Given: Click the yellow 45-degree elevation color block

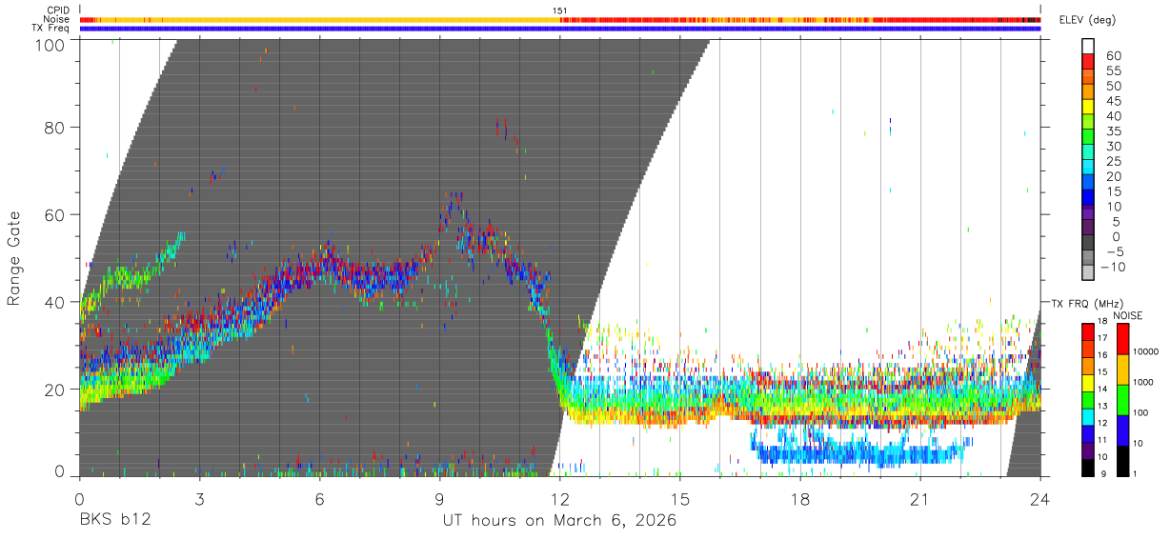Looking at the screenshot, I should coord(1088,109).
